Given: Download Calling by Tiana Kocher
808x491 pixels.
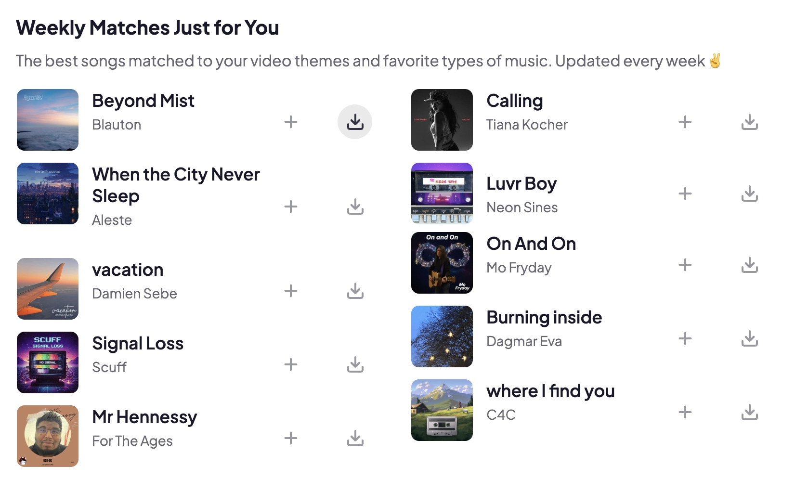Looking at the screenshot, I should pos(749,122).
